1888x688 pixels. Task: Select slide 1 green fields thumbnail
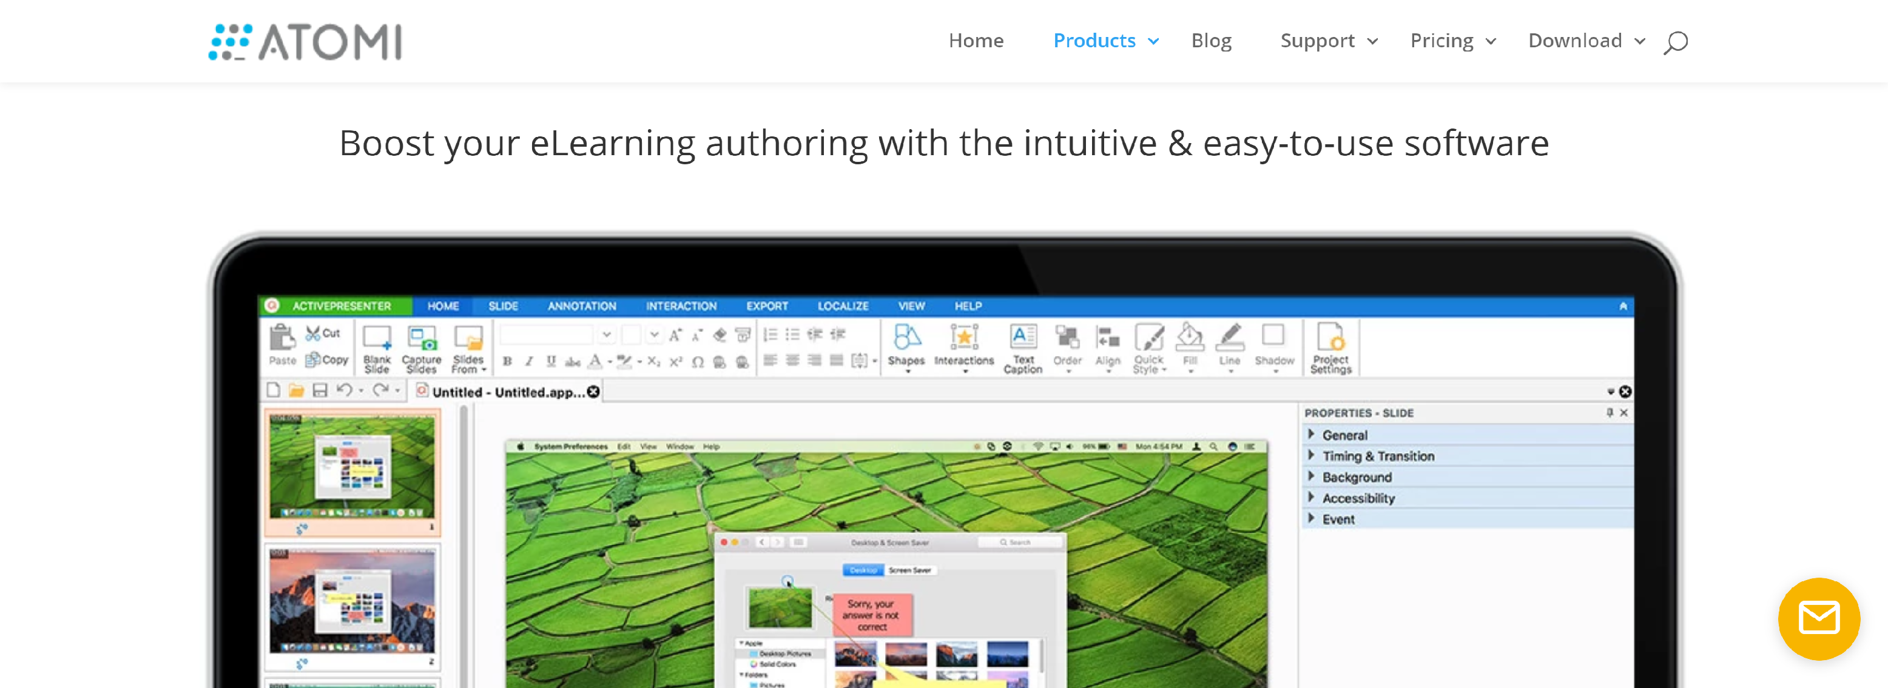(352, 472)
